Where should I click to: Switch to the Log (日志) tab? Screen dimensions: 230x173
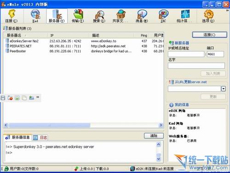[x=40, y=138]
